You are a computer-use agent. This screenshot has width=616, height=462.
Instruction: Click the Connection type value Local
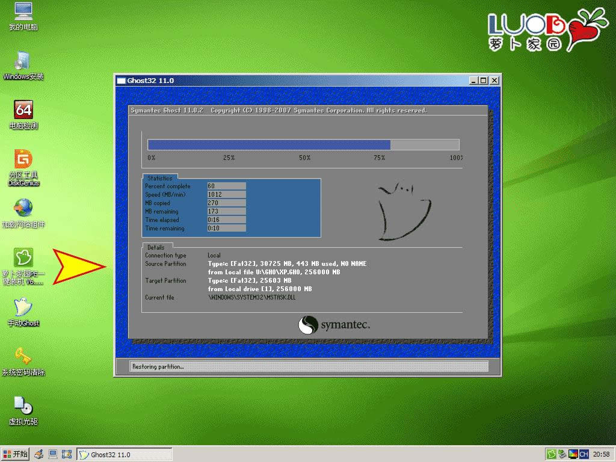pyautogui.click(x=214, y=255)
